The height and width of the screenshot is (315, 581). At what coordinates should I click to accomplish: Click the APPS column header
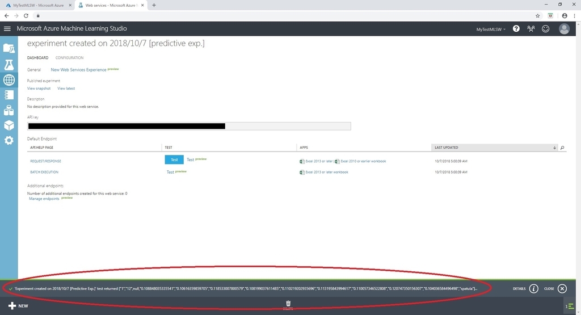(x=304, y=148)
